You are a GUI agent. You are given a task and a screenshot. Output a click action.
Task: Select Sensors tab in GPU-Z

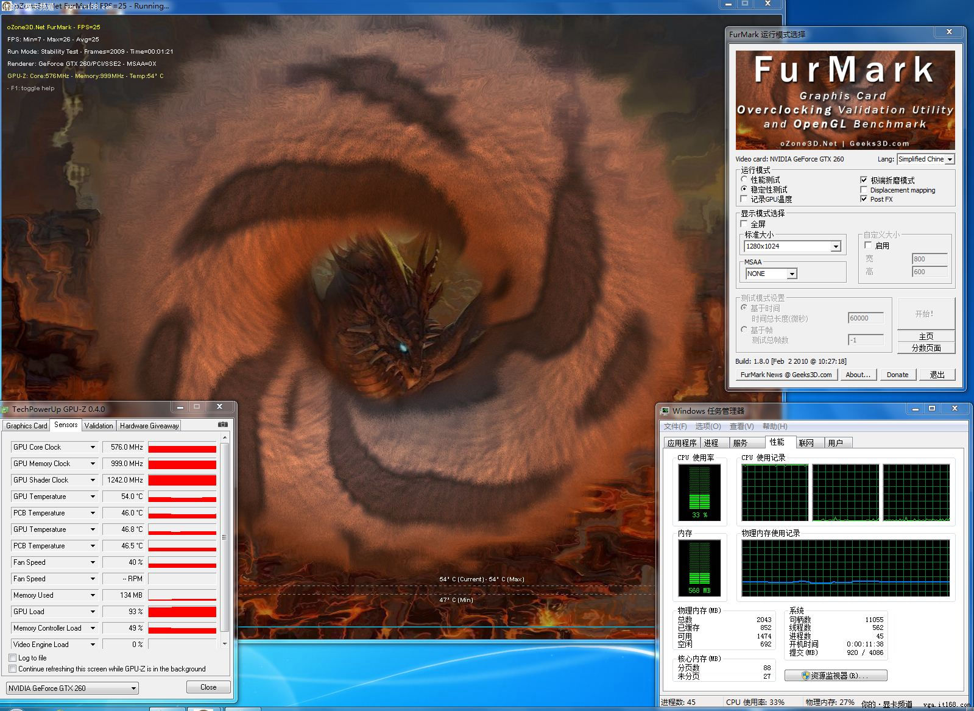pyautogui.click(x=66, y=425)
